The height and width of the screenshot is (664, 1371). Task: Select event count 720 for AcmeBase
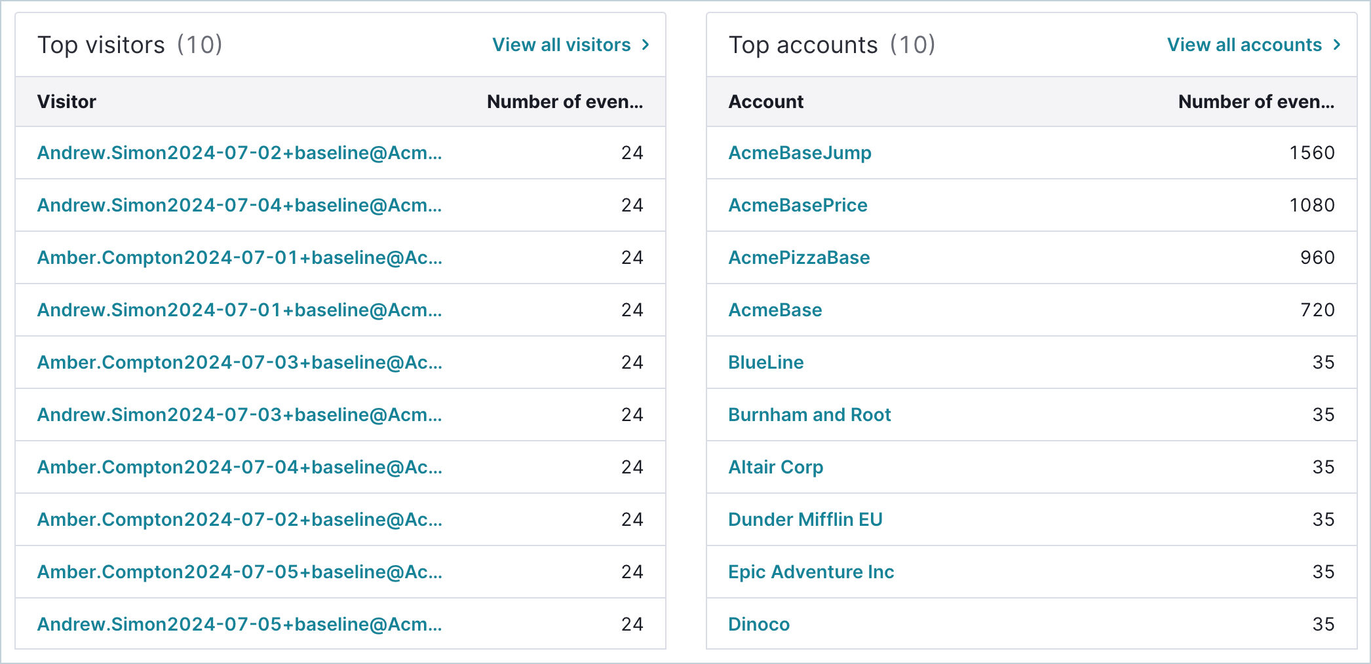click(x=1318, y=310)
